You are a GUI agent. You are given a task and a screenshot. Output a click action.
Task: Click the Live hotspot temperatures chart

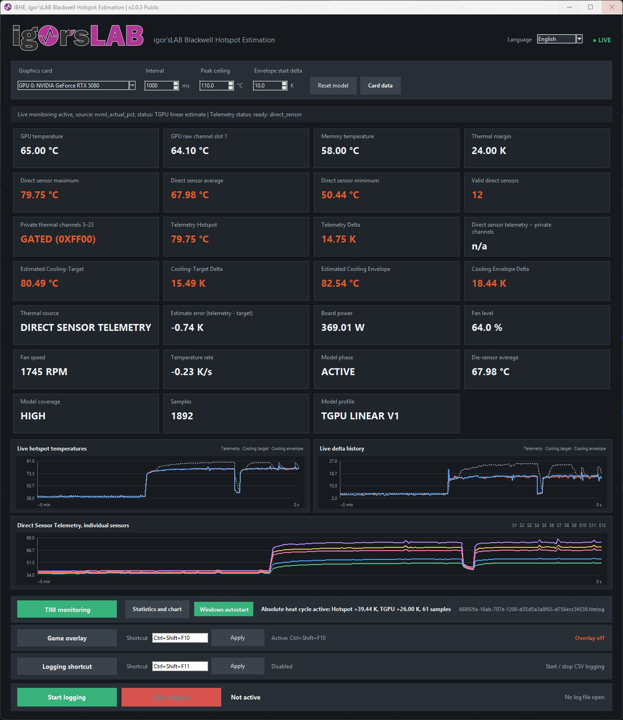click(160, 482)
